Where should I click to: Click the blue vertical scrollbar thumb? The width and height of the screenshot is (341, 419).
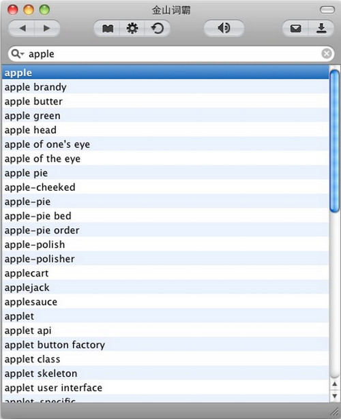click(335, 141)
